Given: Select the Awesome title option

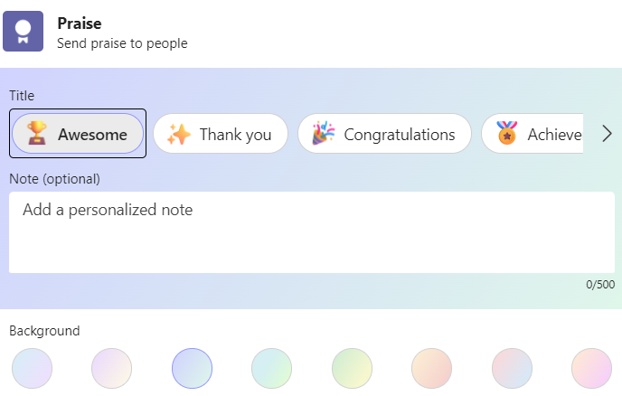Looking at the screenshot, I should click(78, 134).
